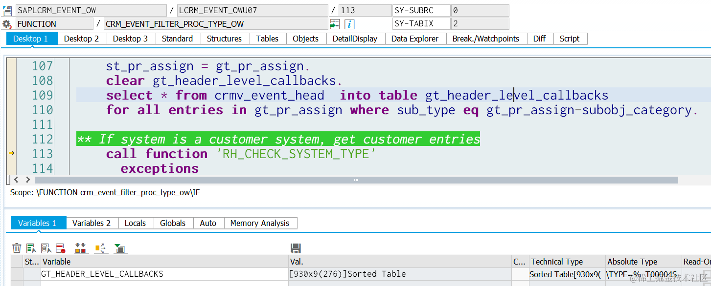
Task: Click the LCRM_EVENT_OWU07 include field
Action: point(252,10)
